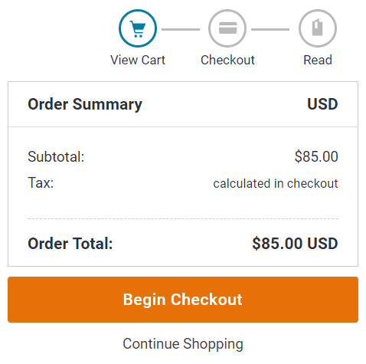Follow the Continue Shopping link
Image resolution: width=366 pixels, height=364 pixels.
183,344
